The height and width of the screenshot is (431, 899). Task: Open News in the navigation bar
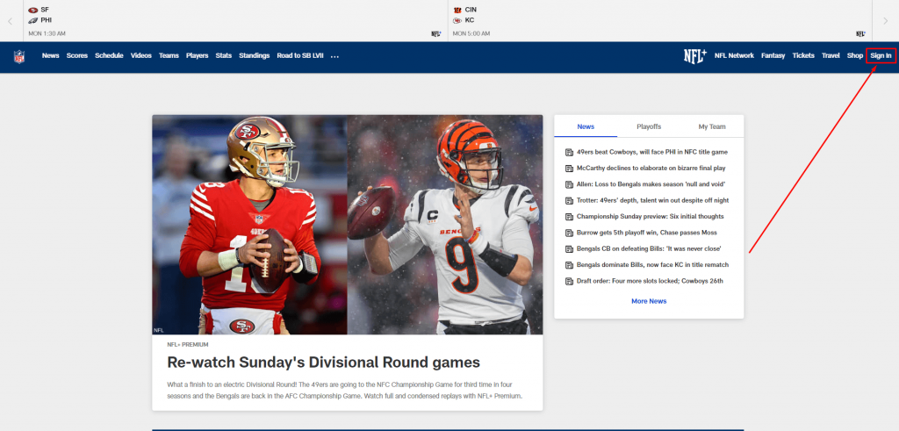[50, 55]
